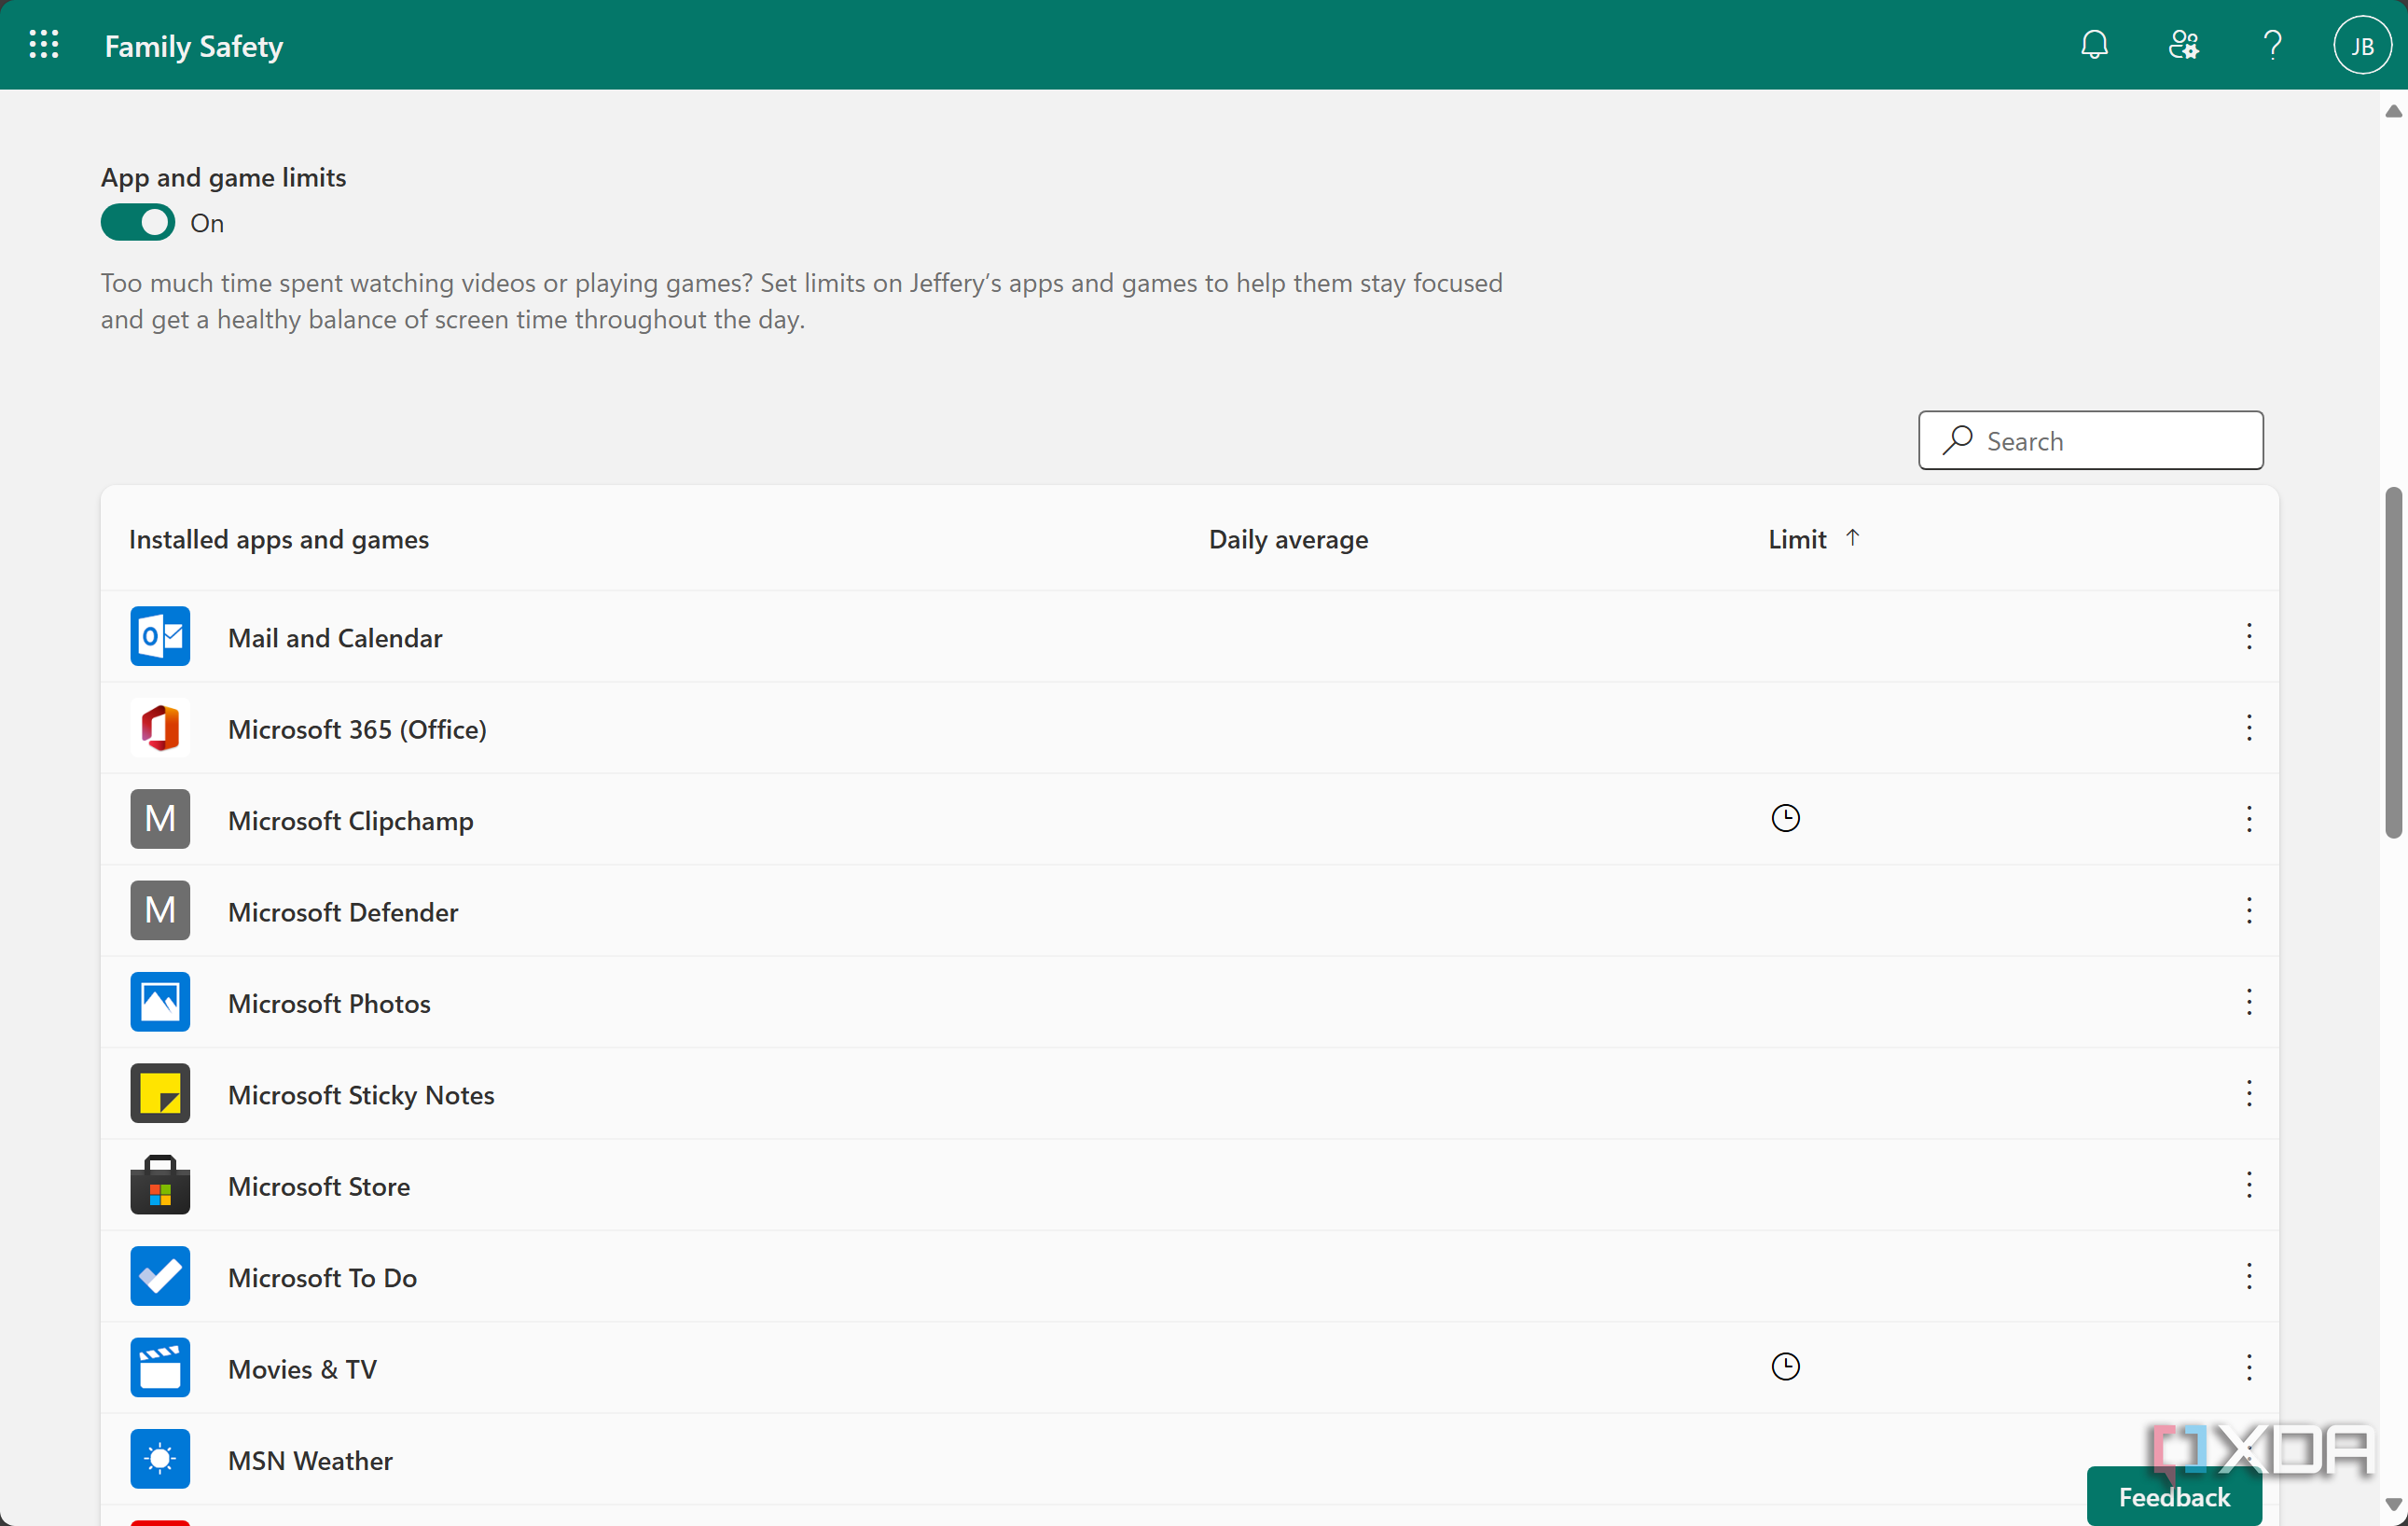Open more options for Microsoft Store
2408x1526 pixels.
click(x=2249, y=1185)
